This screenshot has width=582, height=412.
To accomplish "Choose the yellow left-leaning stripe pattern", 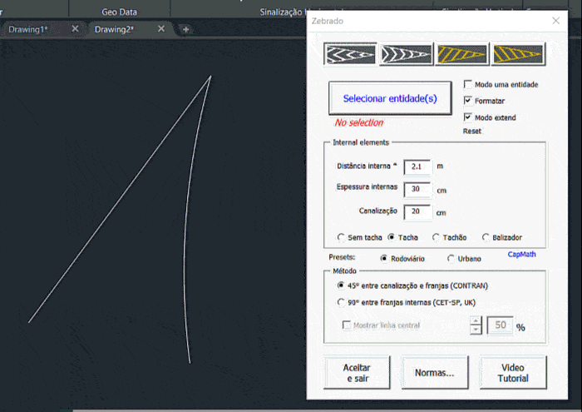I will pos(517,54).
